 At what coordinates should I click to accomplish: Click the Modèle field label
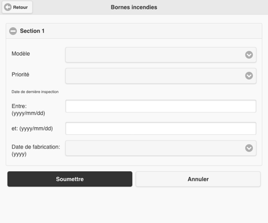[x=21, y=53]
